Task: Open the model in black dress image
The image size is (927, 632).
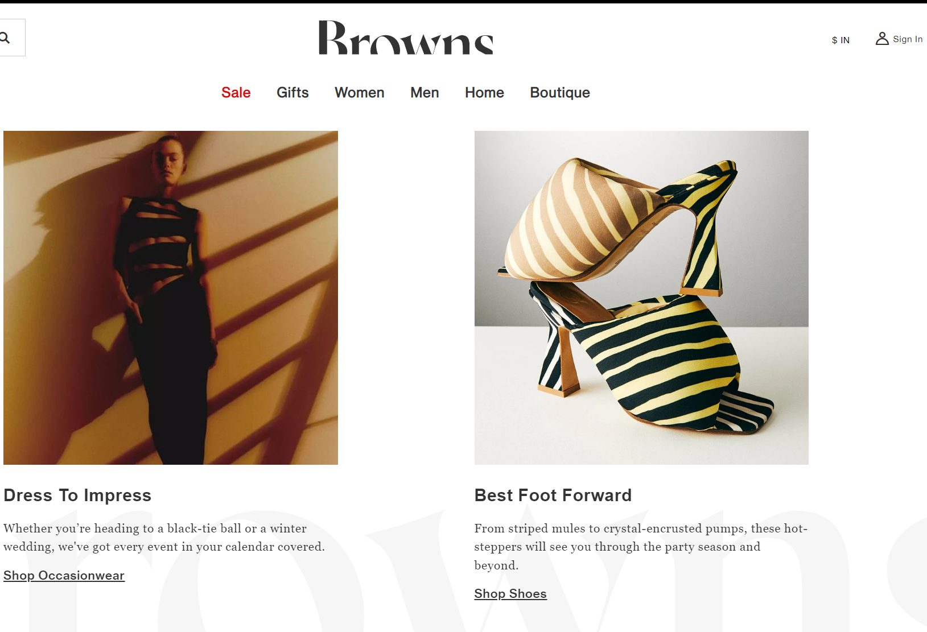Action: [171, 298]
